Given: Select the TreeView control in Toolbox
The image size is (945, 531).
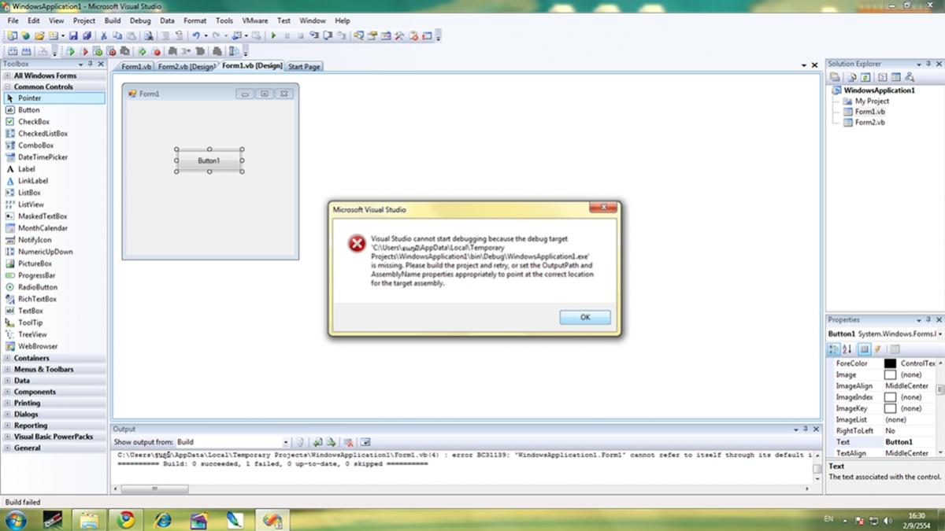Looking at the screenshot, I should pyautogui.click(x=53, y=334).
